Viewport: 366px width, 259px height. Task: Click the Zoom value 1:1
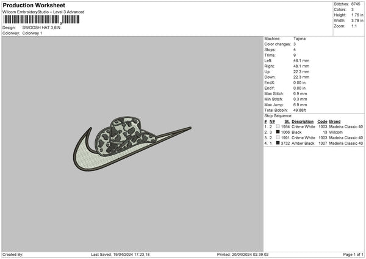(x=354, y=26)
